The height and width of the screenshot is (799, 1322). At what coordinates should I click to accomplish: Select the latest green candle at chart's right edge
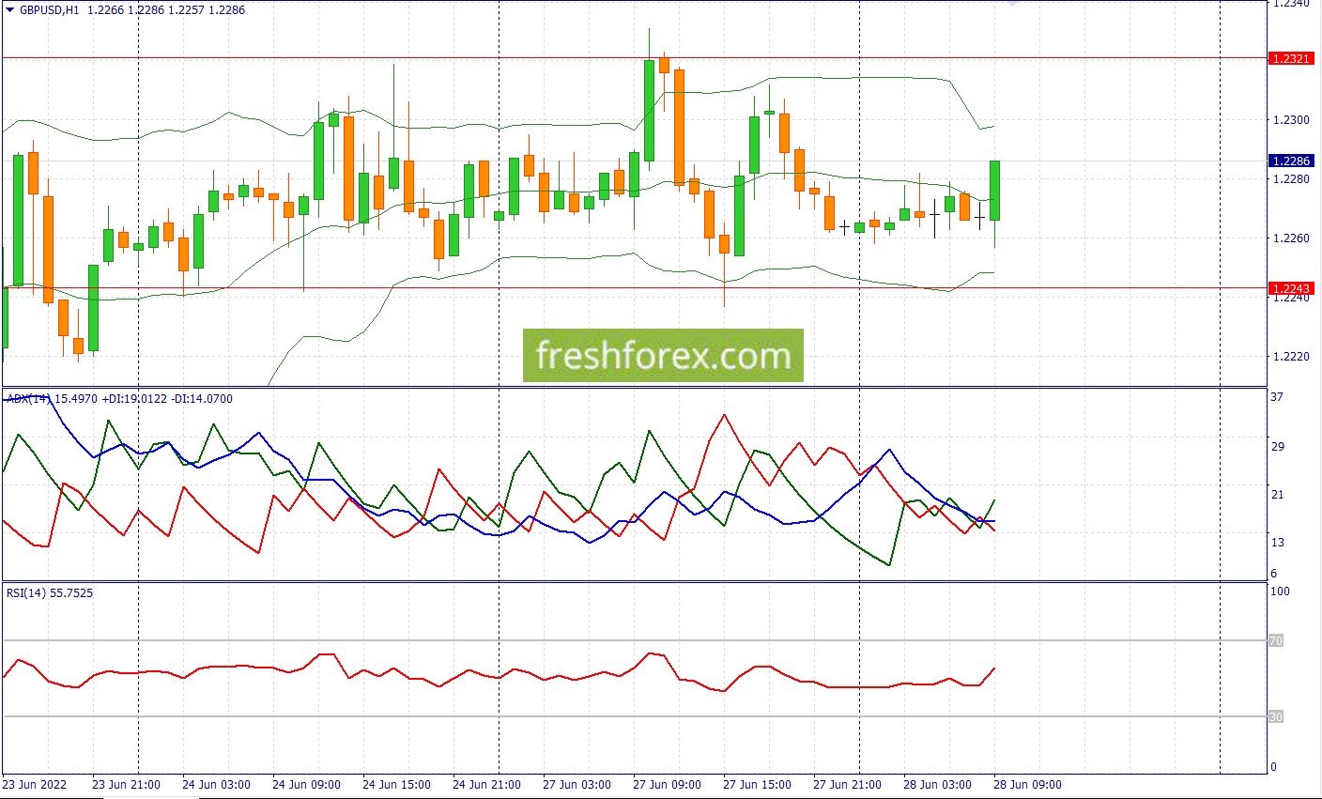994,191
